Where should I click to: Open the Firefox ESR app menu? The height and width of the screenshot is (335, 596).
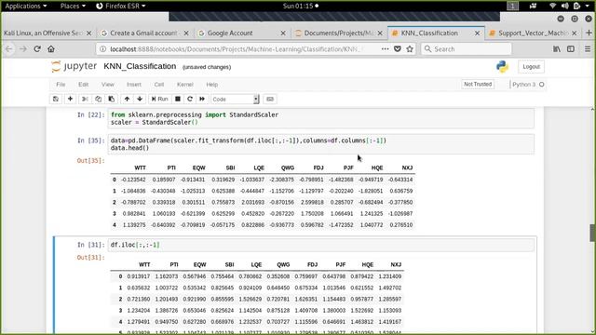coord(120,6)
